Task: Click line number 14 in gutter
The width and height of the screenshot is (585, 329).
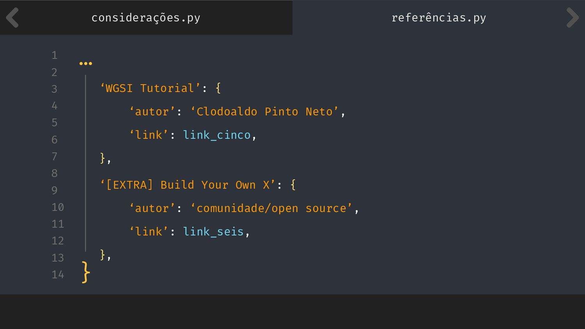Action: (58, 275)
